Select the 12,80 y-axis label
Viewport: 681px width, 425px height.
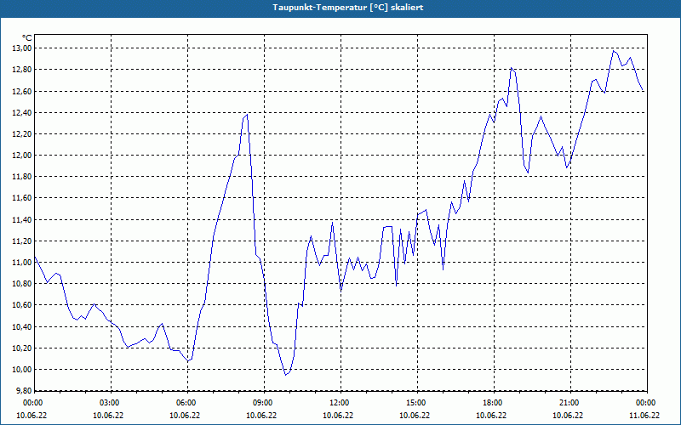(22, 70)
